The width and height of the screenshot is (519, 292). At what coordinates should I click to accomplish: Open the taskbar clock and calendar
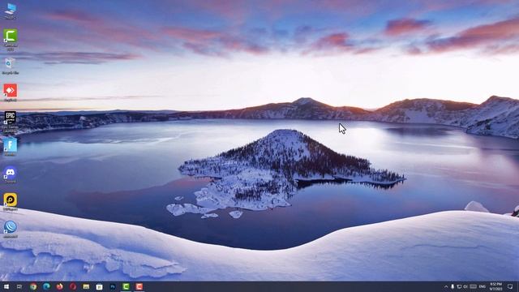click(495, 286)
